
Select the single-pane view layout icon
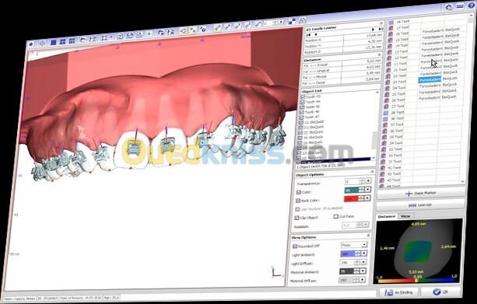53,42
